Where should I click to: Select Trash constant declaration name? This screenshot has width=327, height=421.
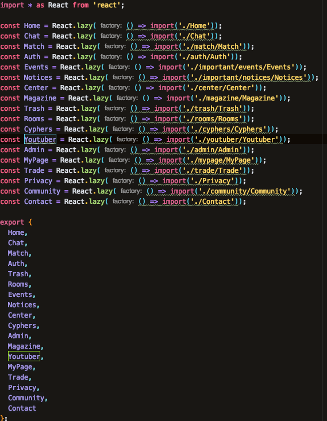point(34,109)
